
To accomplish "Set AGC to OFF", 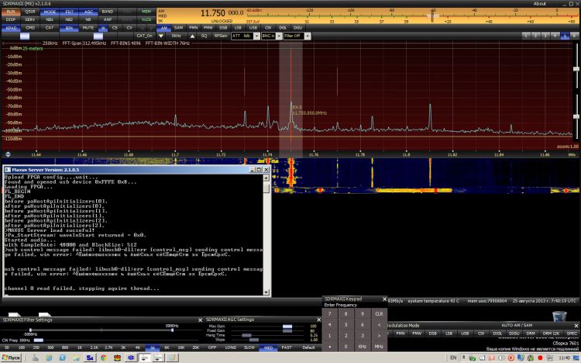I will tap(212, 347).
